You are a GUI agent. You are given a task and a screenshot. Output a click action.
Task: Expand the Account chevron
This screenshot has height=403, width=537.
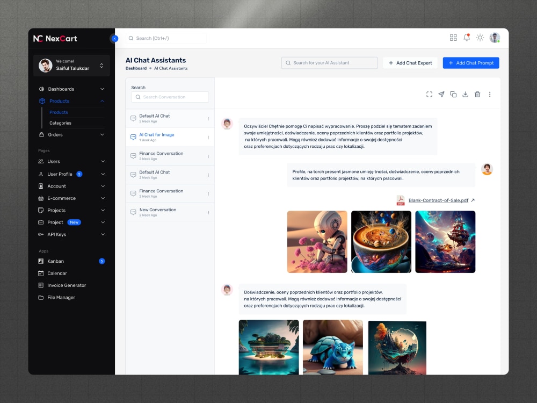103,186
